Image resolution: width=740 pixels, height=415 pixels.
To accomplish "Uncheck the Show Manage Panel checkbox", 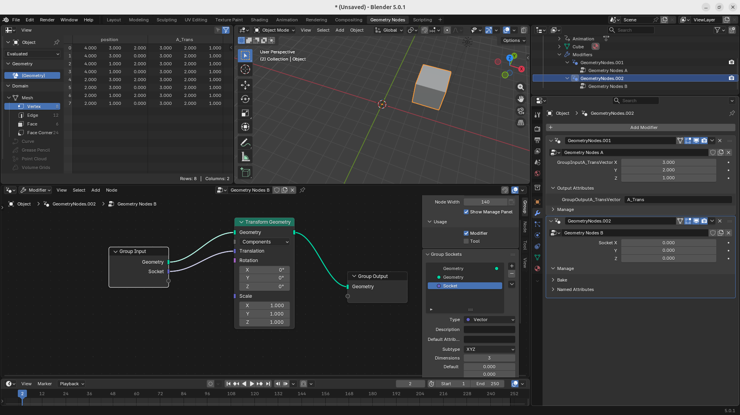I will pyautogui.click(x=466, y=212).
